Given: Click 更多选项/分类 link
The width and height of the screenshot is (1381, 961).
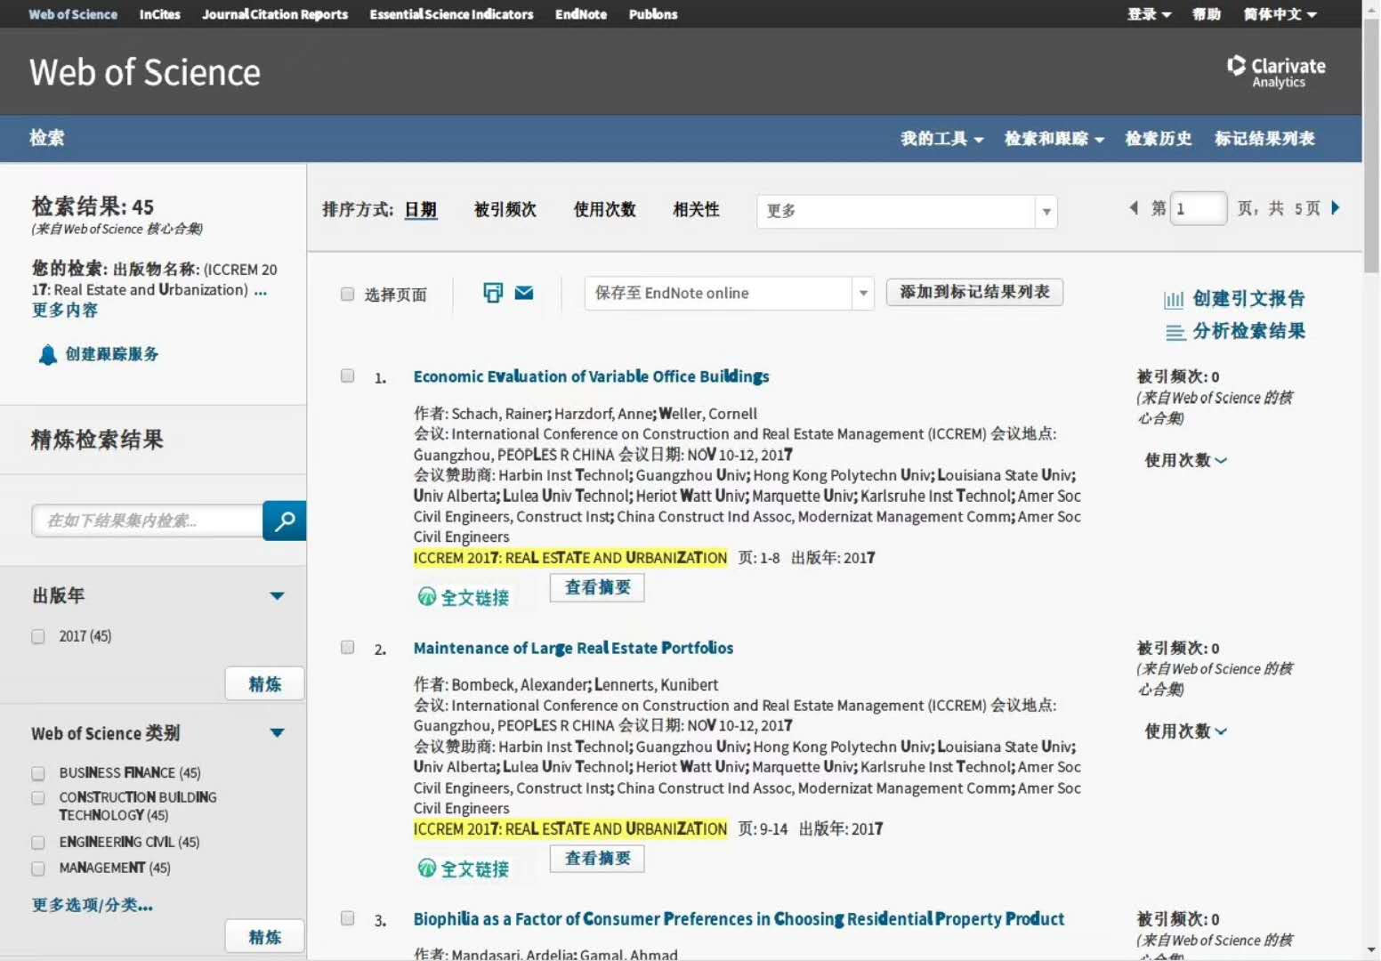Looking at the screenshot, I should click(x=93, y=906).
